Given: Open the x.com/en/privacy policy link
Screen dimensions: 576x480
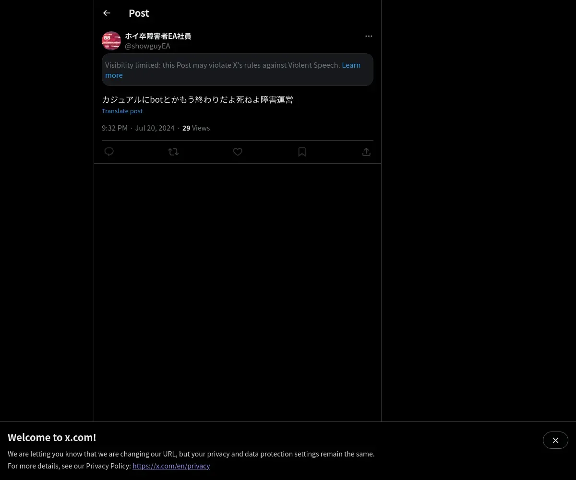Looking at the screenshot, I should (x=171, y=466).
